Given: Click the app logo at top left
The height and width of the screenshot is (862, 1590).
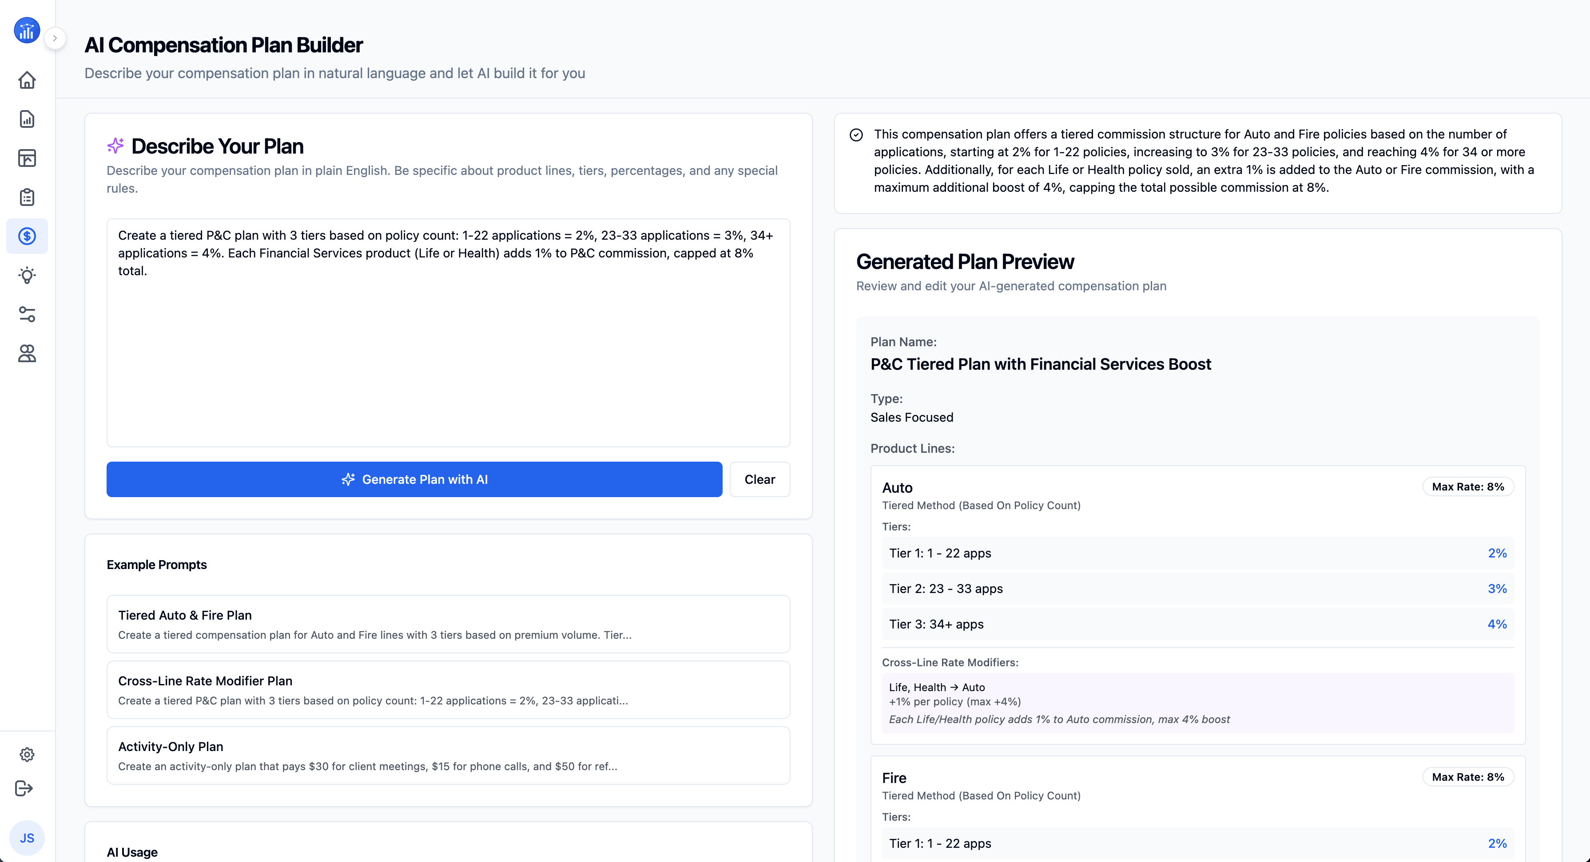Looking at the screenshot, I should point(27,30).
